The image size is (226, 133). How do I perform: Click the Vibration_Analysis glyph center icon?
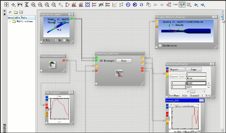click(x=119, y=74)
